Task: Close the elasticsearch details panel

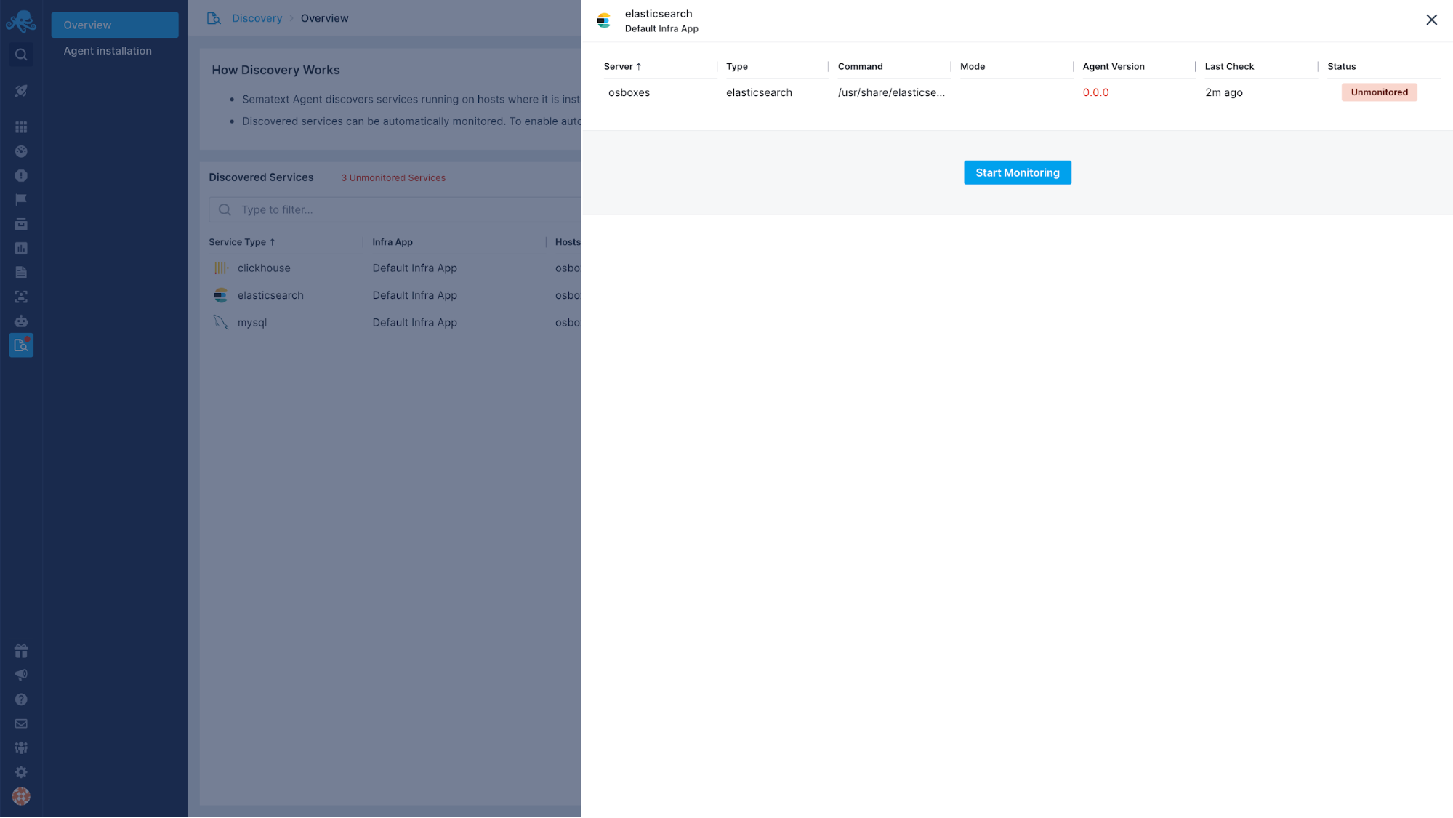Action: tap(1431, 20)
